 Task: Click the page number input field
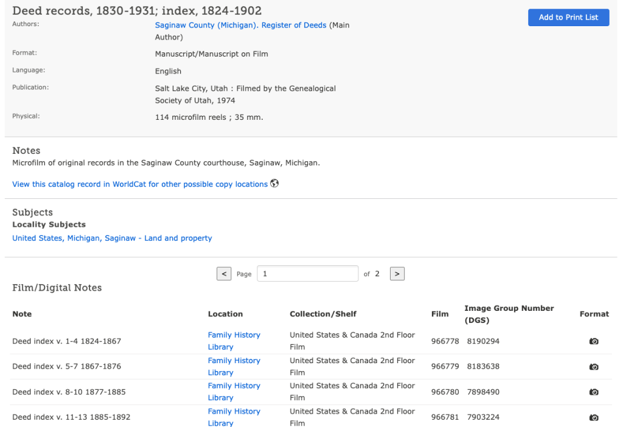click(x=307, y=274)
